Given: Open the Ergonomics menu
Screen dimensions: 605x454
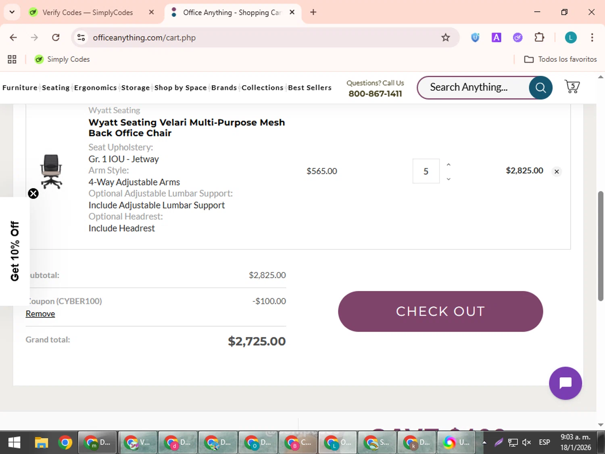Looking at the screenshot, I should pos(95,88).
